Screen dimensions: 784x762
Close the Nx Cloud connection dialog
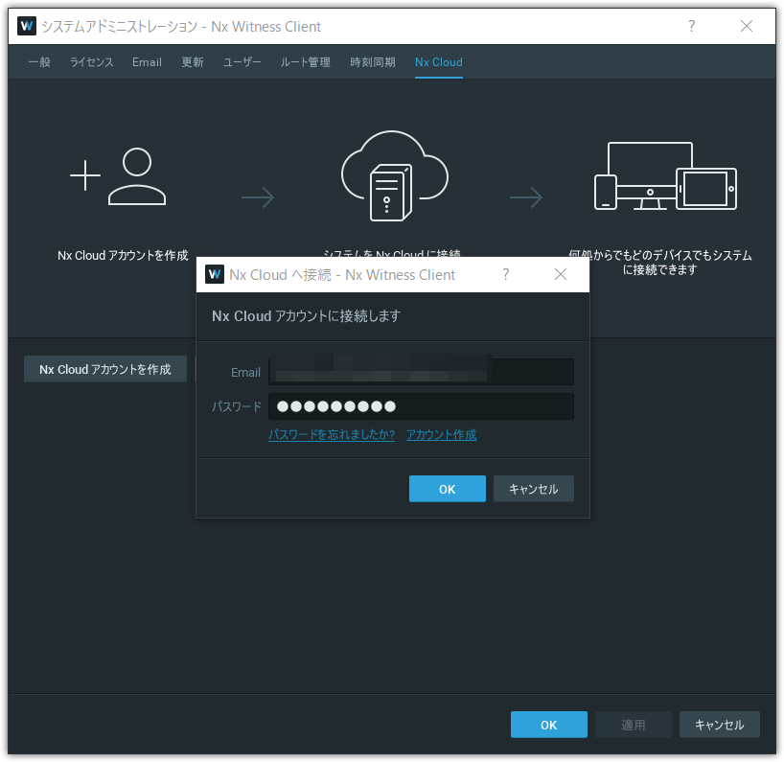(561, 274)
